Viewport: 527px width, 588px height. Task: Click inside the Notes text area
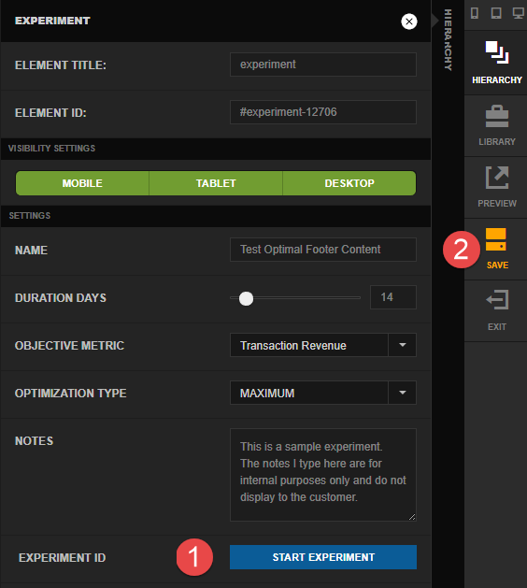point(323,475)
